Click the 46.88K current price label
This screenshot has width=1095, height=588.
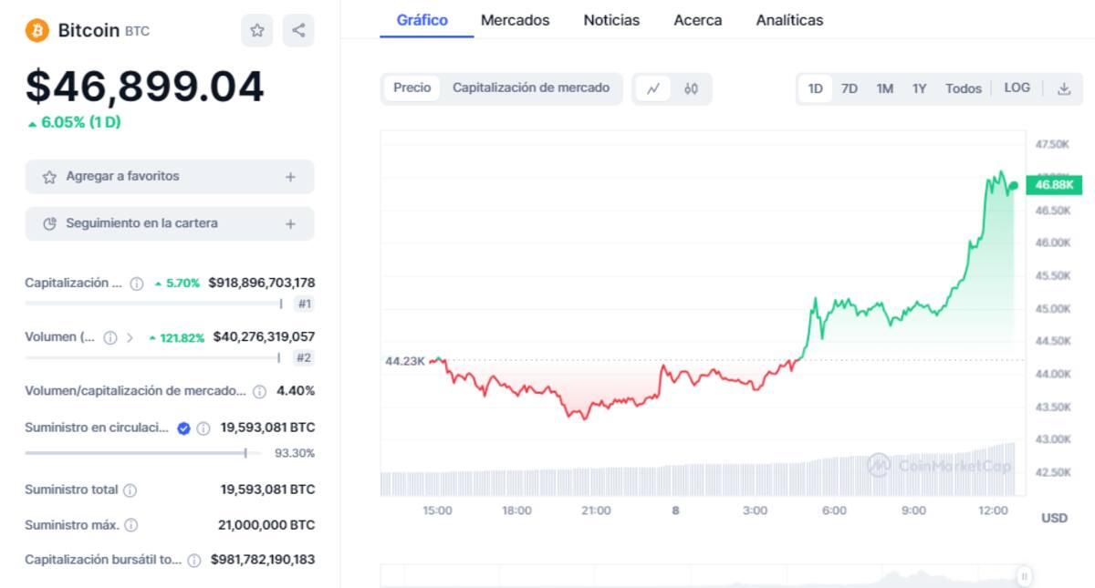(1054, 185)
